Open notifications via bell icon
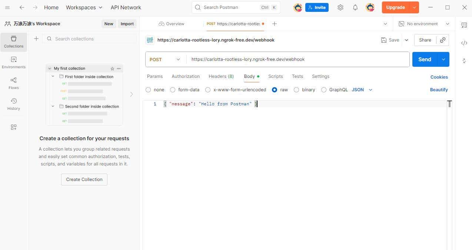This screenshot has height=250, width=472. click(355, 7)
